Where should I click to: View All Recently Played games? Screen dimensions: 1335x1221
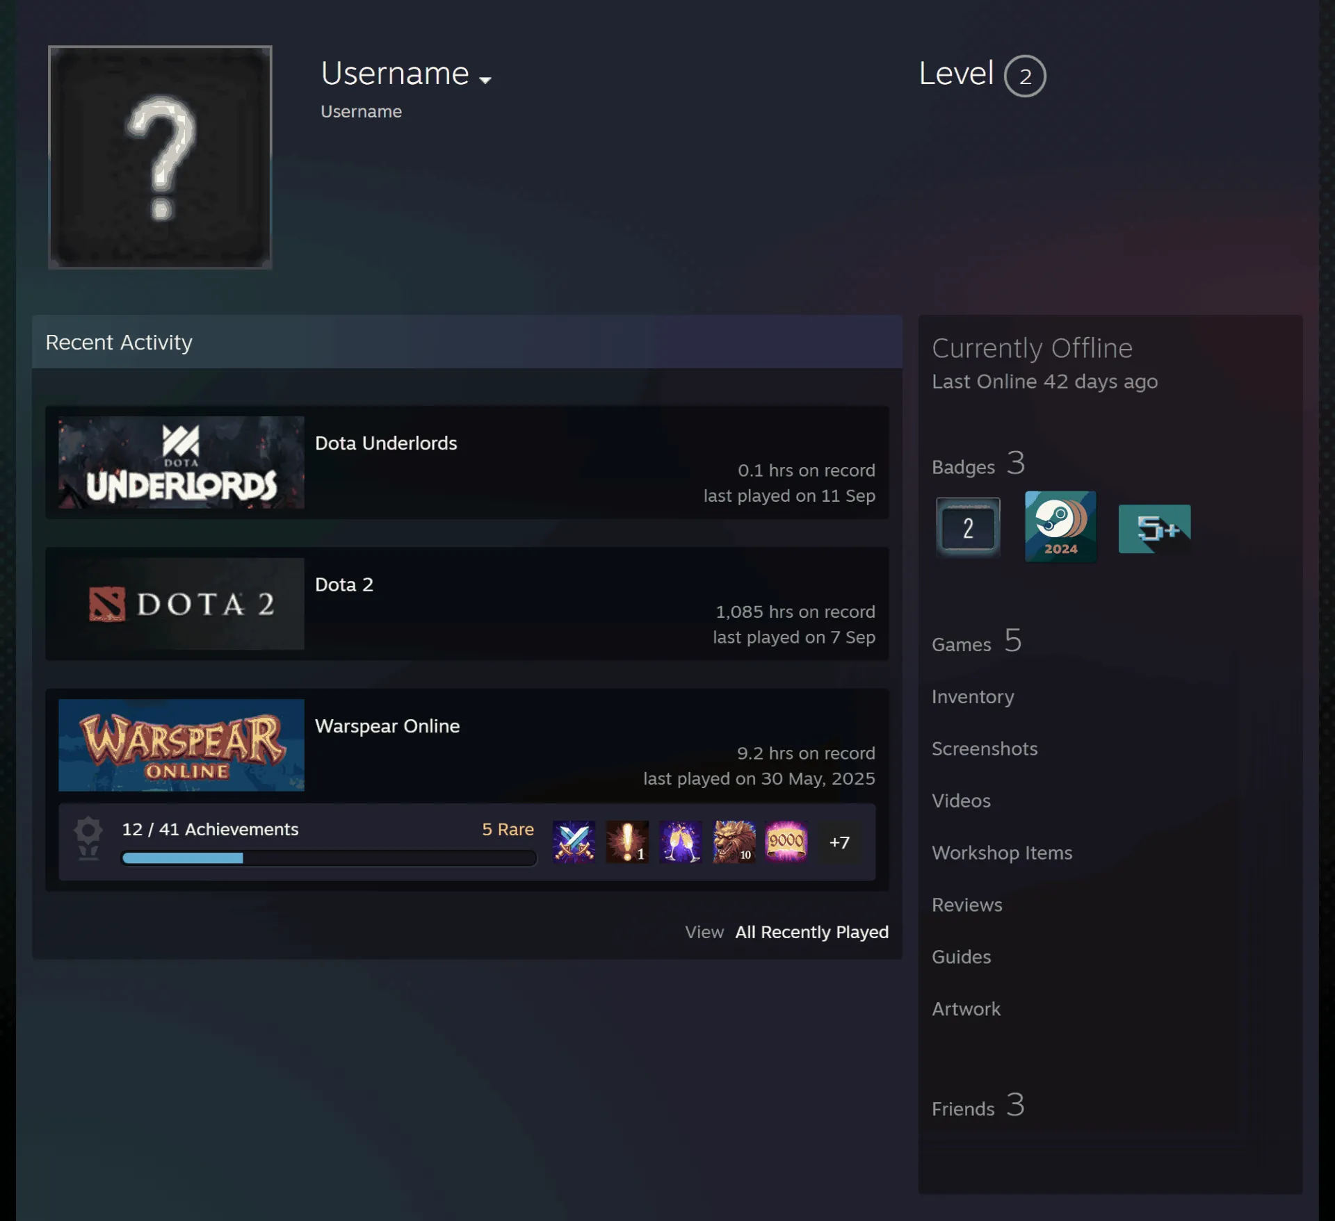(812, 932)
